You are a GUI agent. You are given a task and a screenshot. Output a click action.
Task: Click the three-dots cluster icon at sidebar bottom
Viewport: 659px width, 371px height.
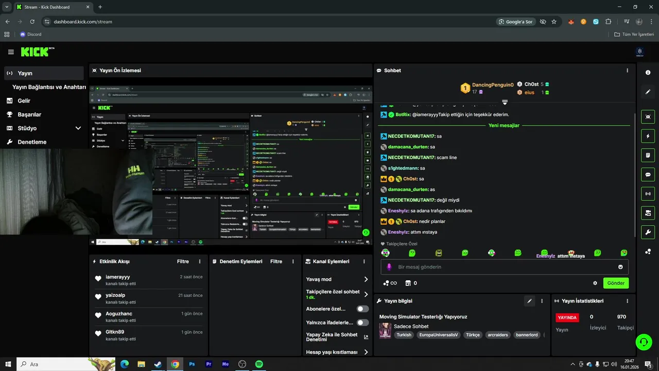[648, 251]
